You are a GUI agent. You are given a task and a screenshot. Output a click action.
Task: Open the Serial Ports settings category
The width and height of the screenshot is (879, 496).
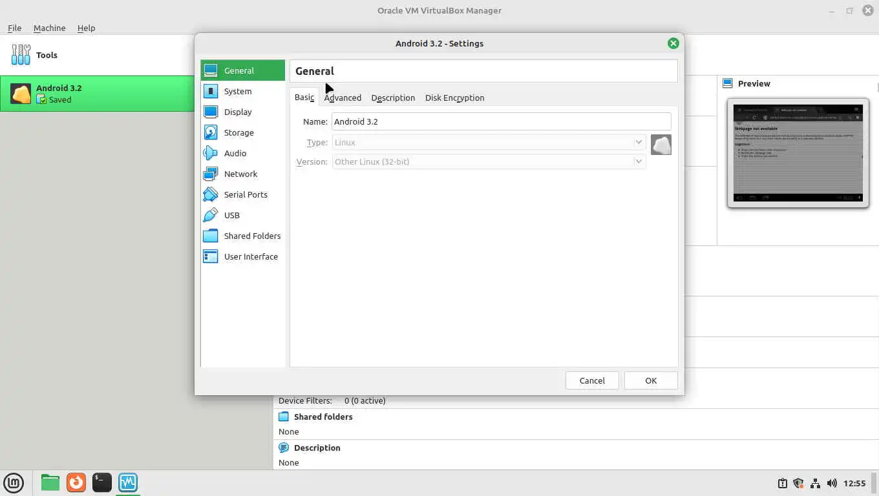click(x=242, y=194)
